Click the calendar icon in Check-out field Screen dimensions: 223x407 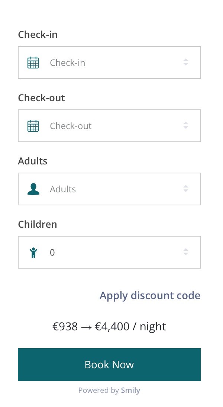33,126
